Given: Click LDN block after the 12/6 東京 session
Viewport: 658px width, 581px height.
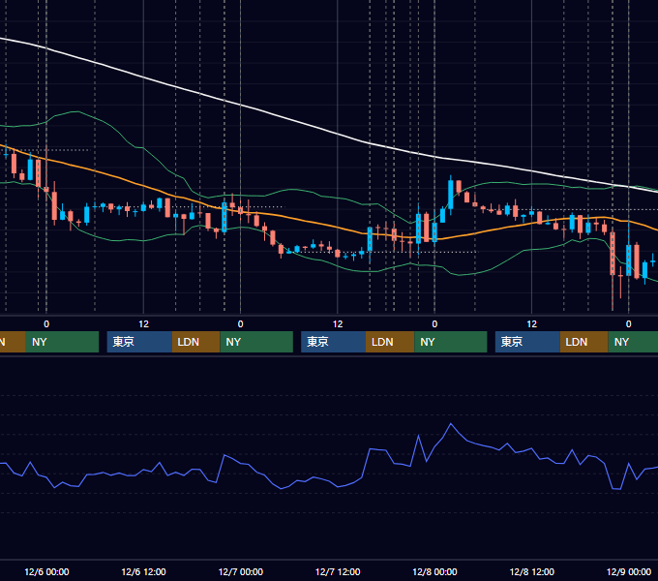Looking at the screenshot, I should point(196,342).
